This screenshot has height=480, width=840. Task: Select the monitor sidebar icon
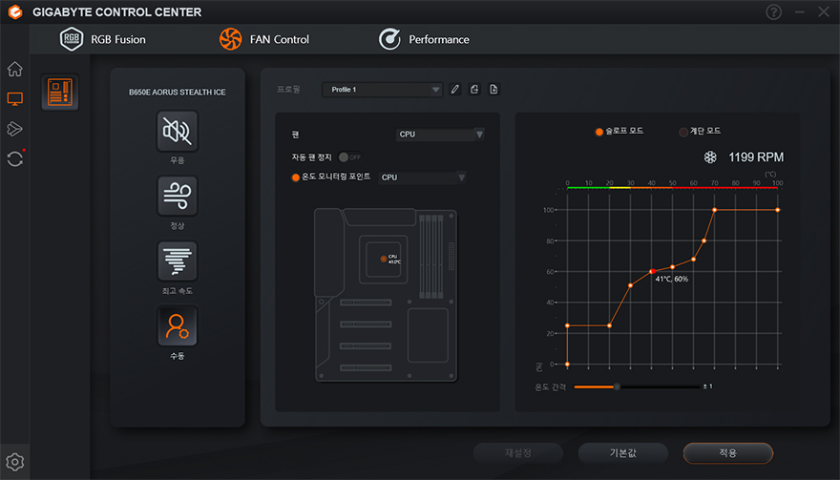pos(14,98)
